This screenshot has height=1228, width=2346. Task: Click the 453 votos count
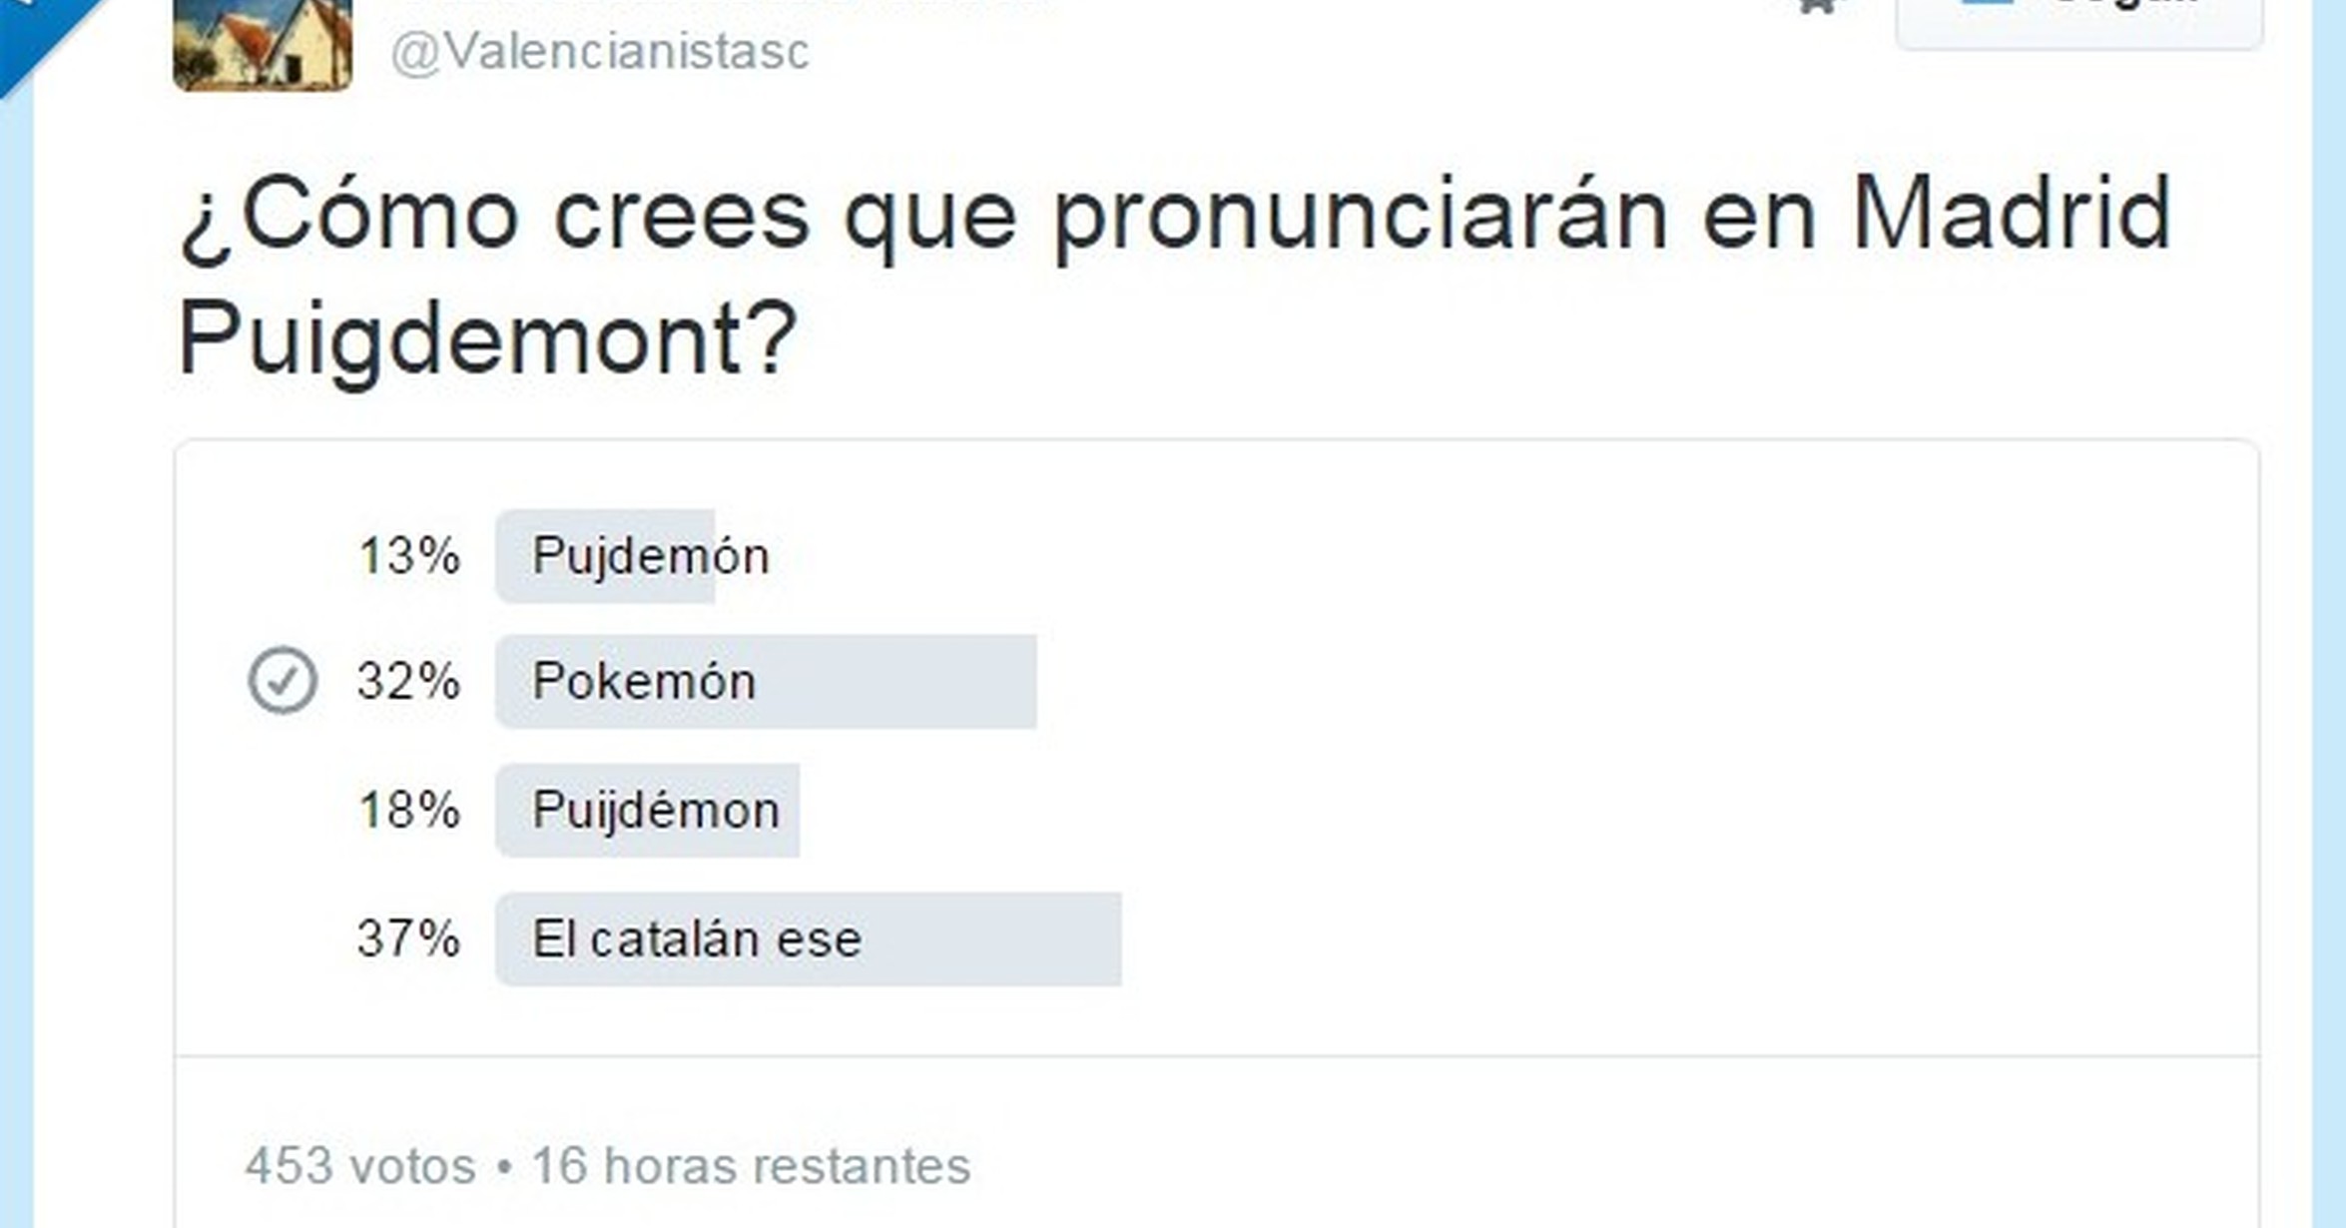[x=360, y=1165]
